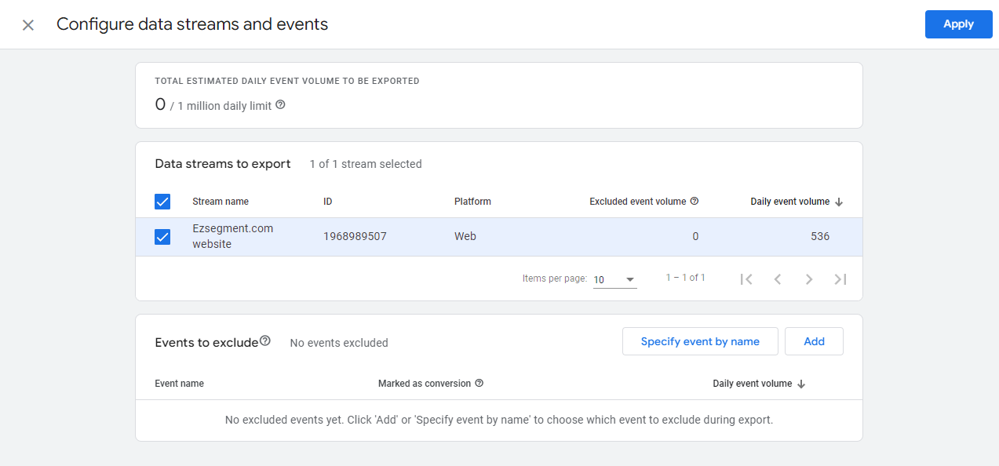Toggle the select-all streams checkbox
Screen dimensions: 999x466
(162, 201)
